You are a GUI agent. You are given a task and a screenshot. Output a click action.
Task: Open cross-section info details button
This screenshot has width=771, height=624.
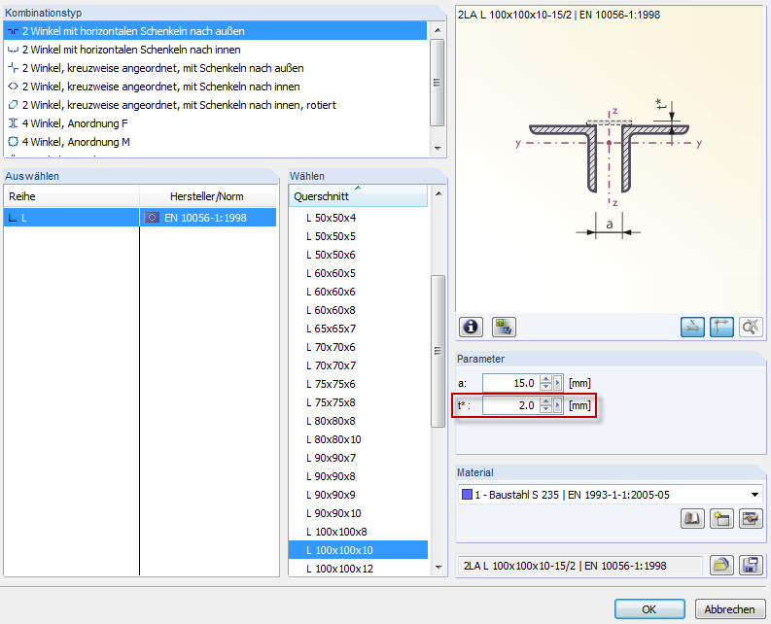pos(471,327)
